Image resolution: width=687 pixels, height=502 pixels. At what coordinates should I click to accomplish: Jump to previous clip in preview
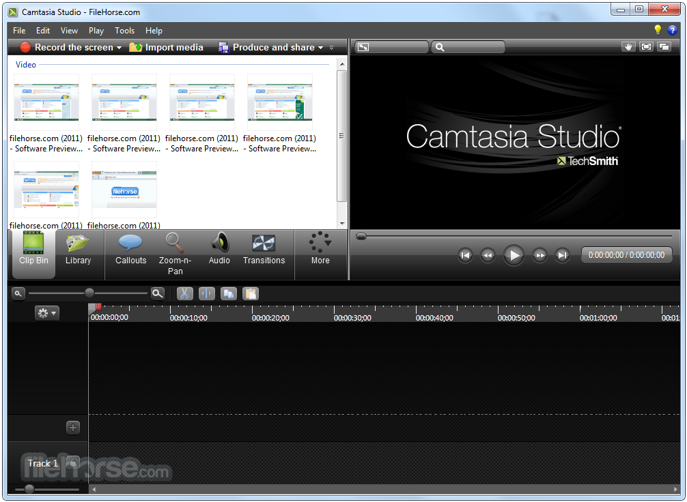coord(465,255)
